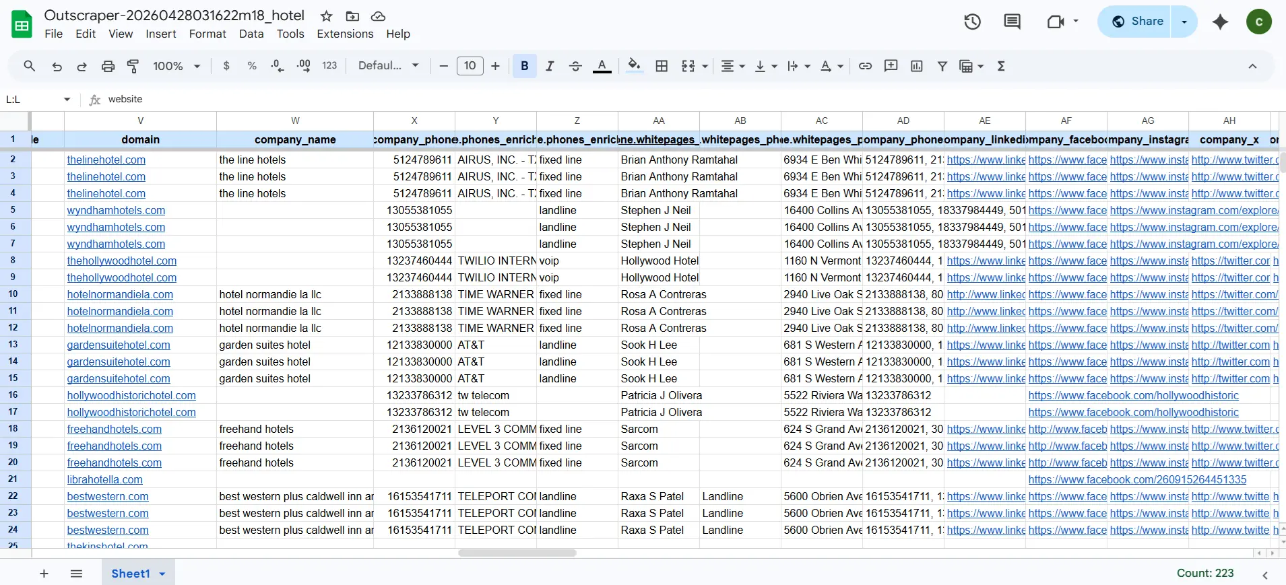Click the functions sigma icon

pos(1001,66)
